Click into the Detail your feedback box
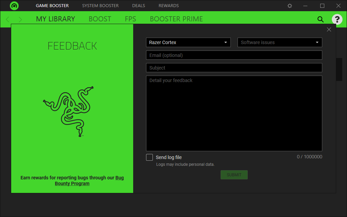 (234, 113)
